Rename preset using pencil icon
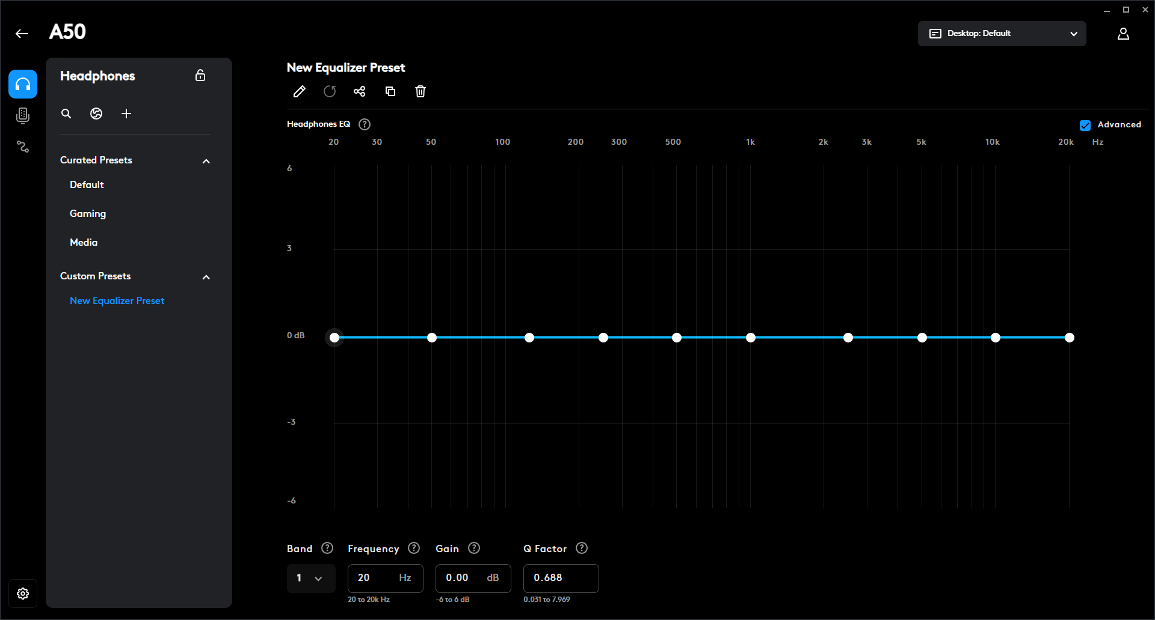Screen dimensions: 1155x620 click(299, 91)
